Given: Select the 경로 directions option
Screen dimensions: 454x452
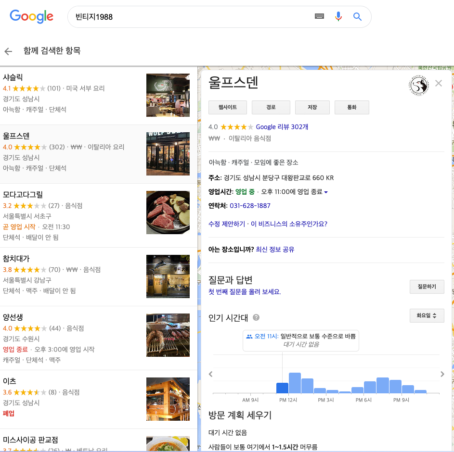Looking at the screenshot, I should coord(271,107).
